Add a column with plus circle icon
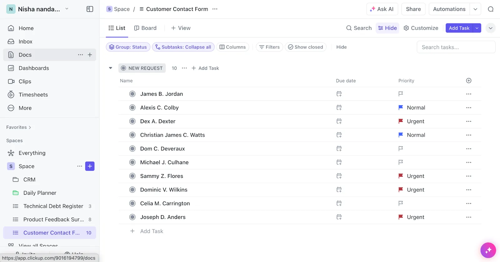 click(469, 81)
